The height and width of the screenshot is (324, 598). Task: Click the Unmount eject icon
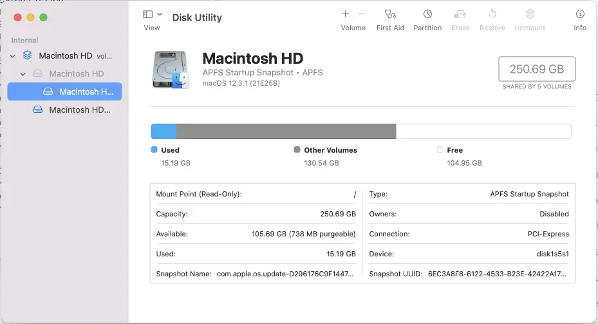[x=530, y=14]
